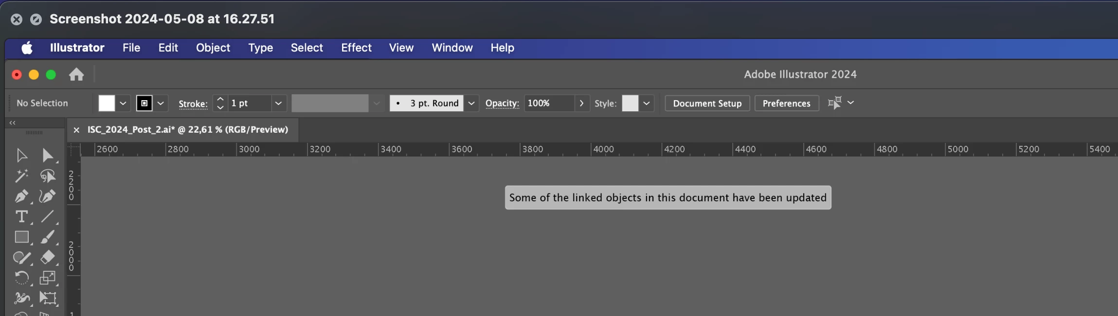Click the ruler origin corner box

pos(74,149)
